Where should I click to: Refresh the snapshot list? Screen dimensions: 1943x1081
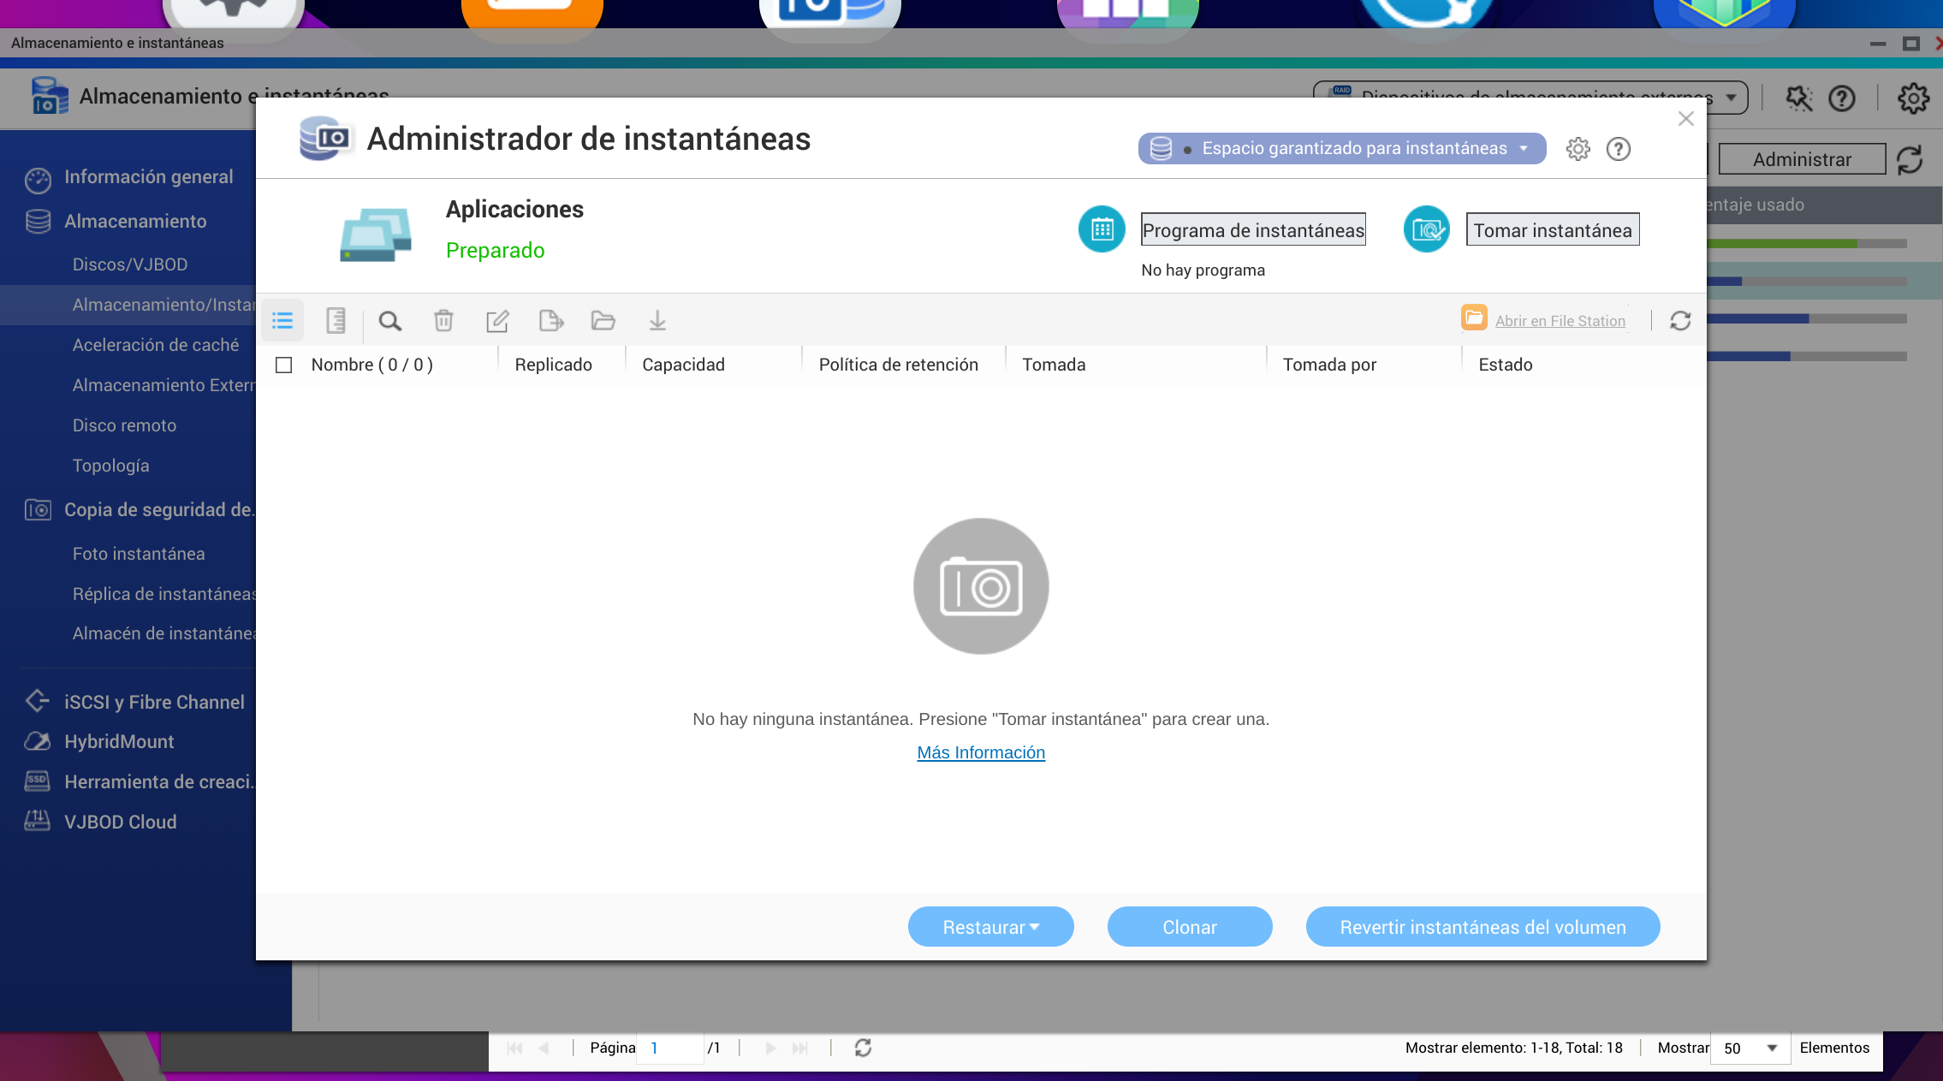click(x=1680, y=321)
